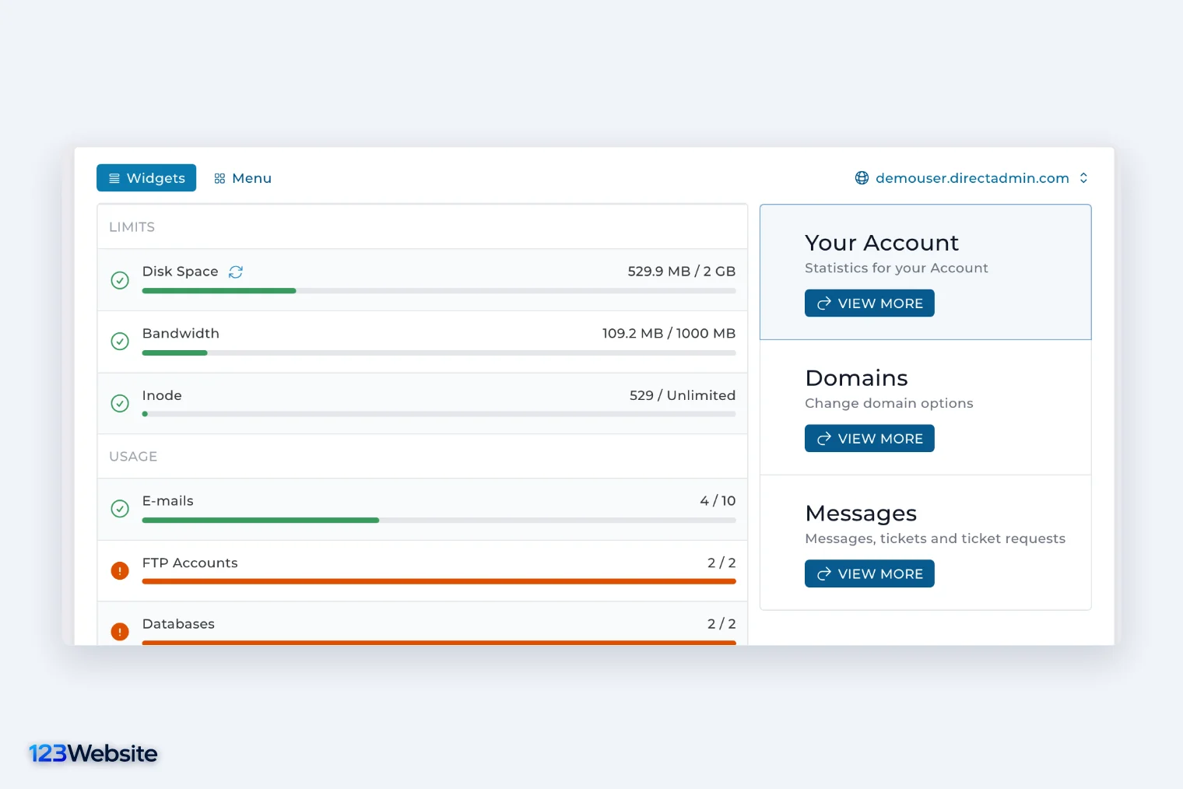Click the green check icon beside E-mails
Viewport: 1183px width, 789px height.
(120, 509)
